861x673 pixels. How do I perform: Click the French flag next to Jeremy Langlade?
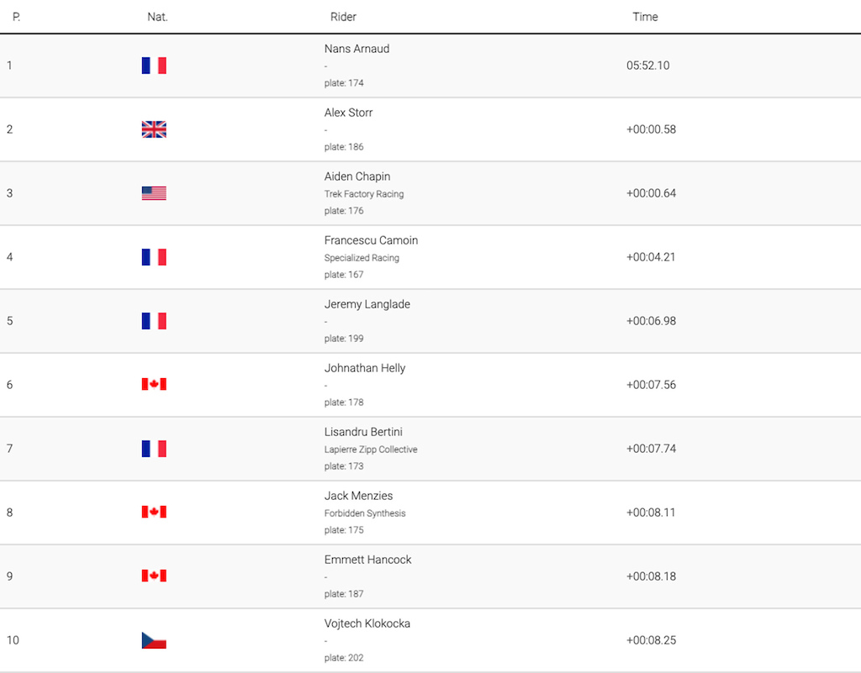(154, 321)
